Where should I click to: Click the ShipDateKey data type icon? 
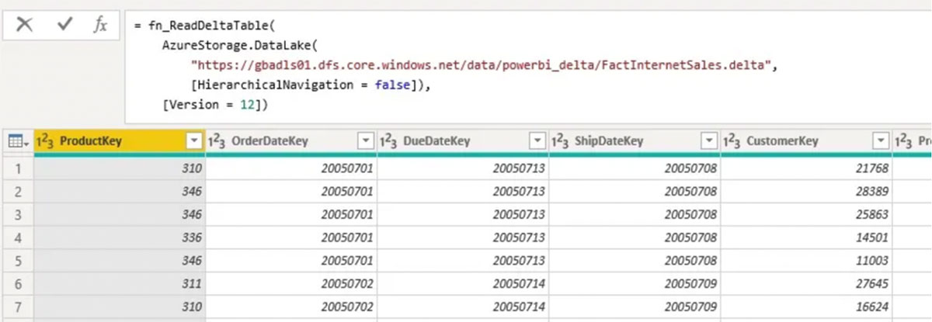pos(560,141)
